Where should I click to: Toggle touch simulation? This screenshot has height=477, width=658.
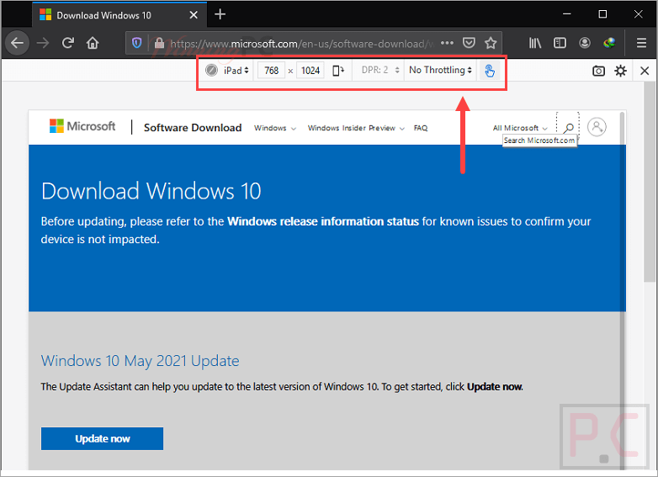coord(490,71)
